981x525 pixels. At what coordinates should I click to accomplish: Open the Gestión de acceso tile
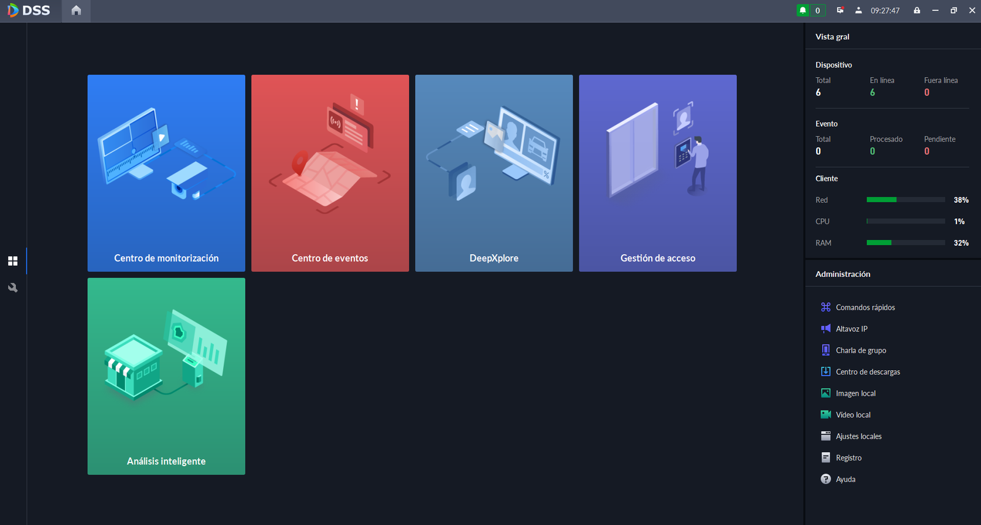657,173
